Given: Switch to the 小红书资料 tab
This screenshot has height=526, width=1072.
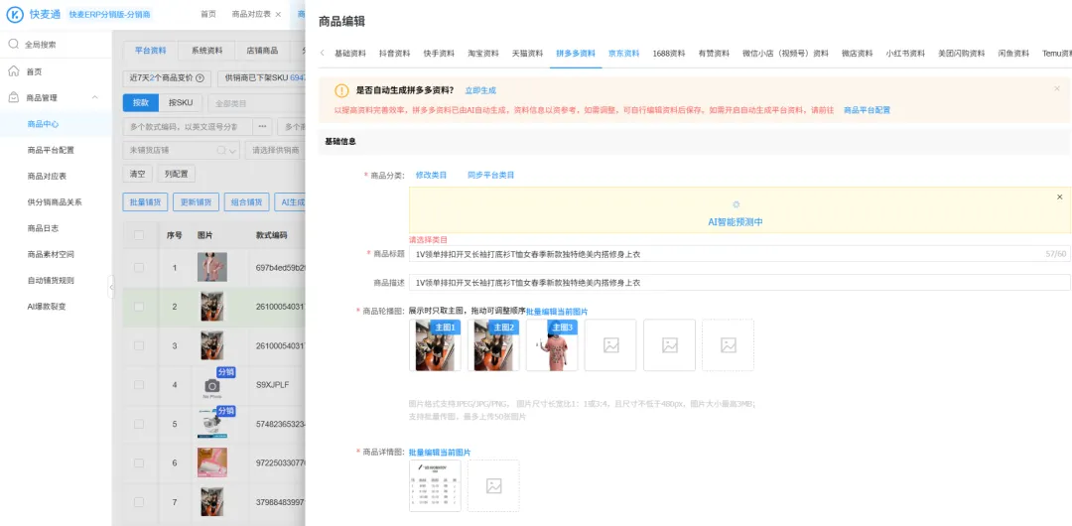Looking at the screenshot, I should click(905, 54).
